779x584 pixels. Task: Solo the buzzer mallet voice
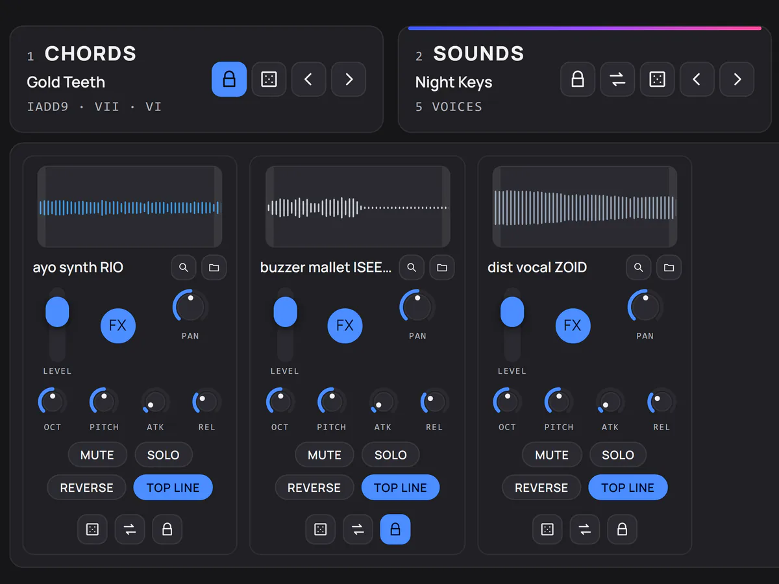tap(391, 455)
